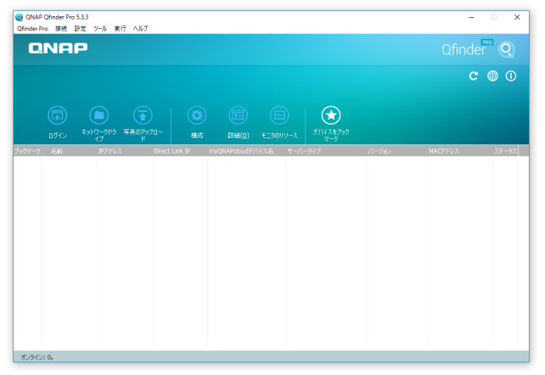Open the 設定 (Settings) menu
The height and width of the screenshot is (375, 545).
click(80, 29)
